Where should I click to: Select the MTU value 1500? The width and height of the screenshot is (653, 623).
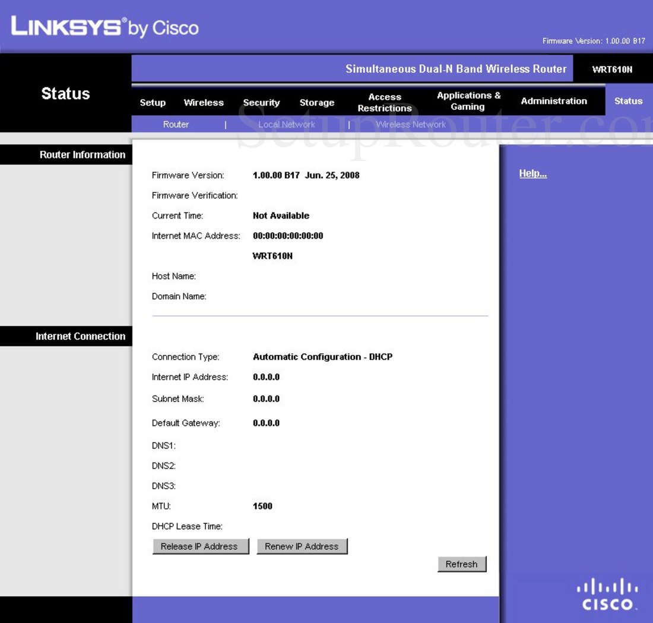tap(262, 507)
